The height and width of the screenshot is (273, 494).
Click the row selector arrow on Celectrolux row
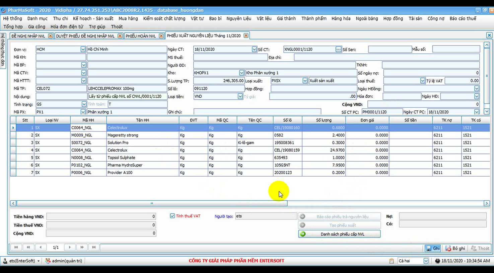[x=13, y=127]
